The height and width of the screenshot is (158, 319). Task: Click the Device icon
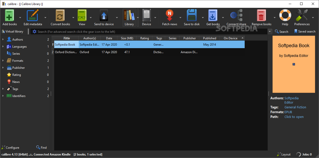click(146, 16)
